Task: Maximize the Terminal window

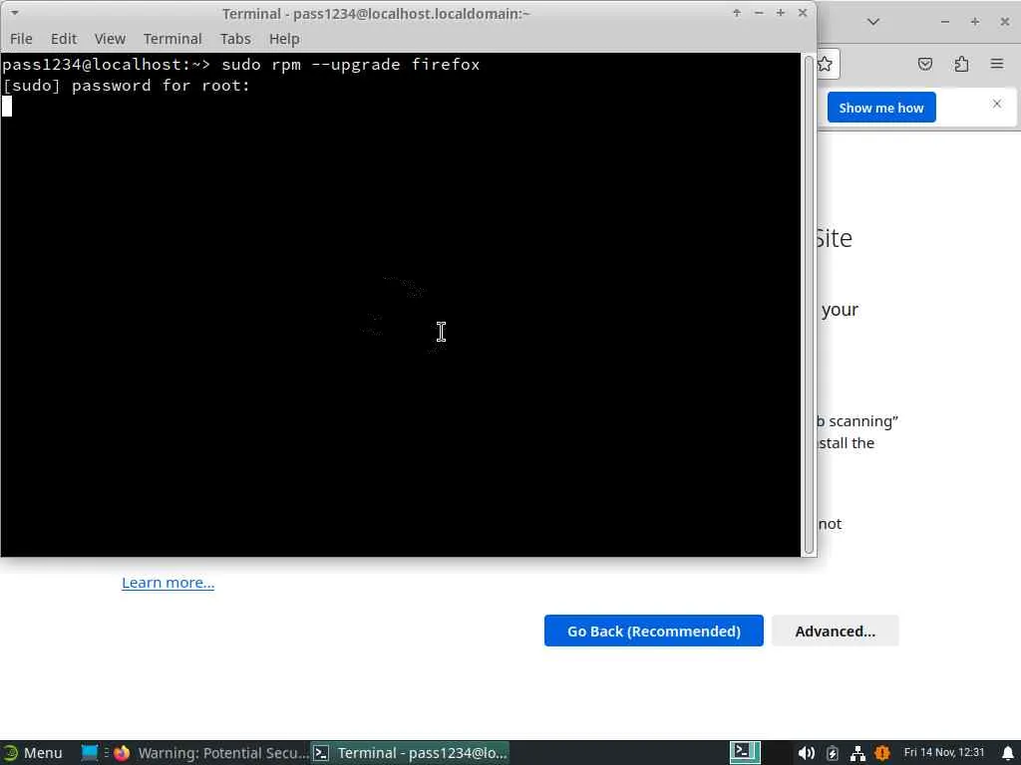Action: click(780, 13)
